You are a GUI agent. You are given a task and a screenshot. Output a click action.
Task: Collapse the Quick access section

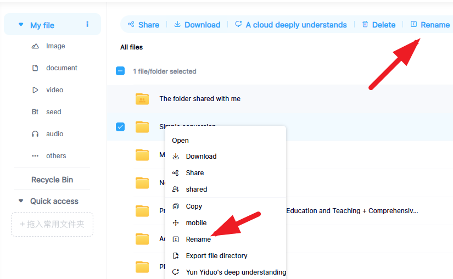21,201
